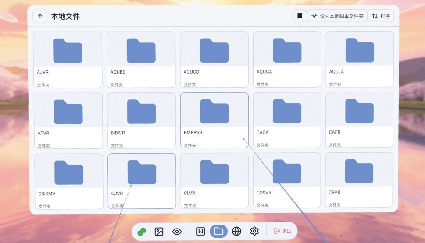Click the green logo icon in dock
This screenshot has height=243, width=425.
pyautogui.click(x=142, y=232)
